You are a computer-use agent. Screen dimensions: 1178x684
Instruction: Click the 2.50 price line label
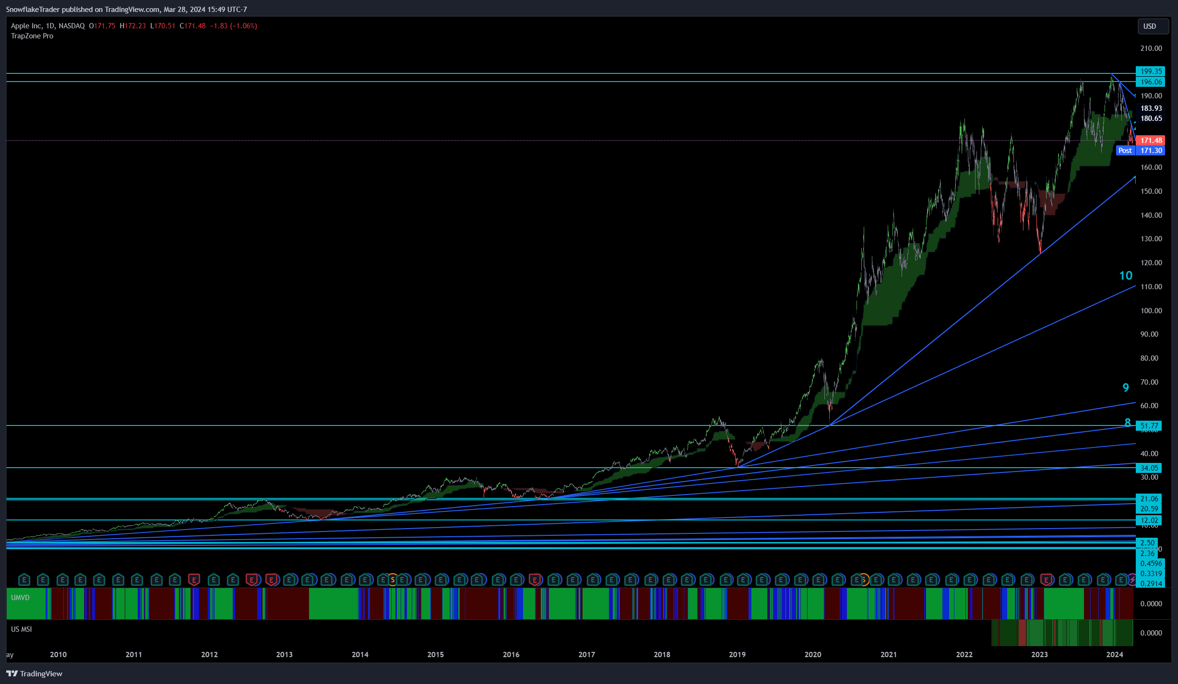pos(1147,543)
